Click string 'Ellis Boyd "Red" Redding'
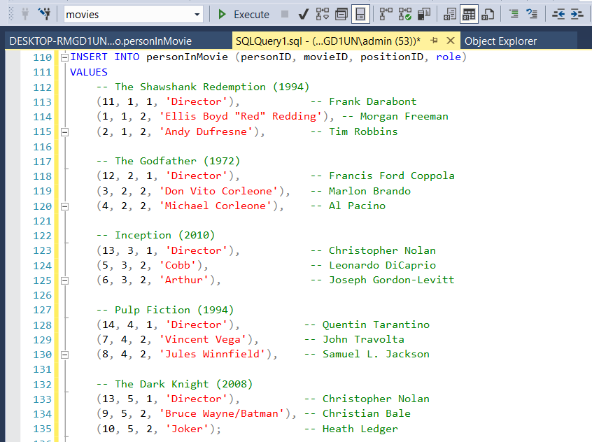The image size is (592, 442). [x=241, y=116]
